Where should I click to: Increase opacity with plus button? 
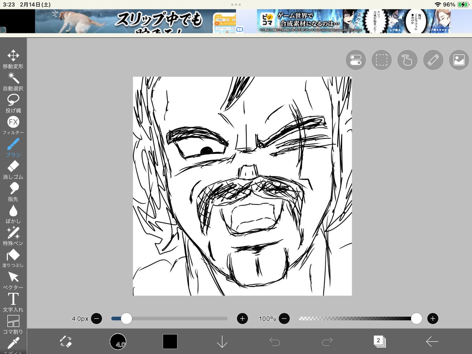[433, 319]
